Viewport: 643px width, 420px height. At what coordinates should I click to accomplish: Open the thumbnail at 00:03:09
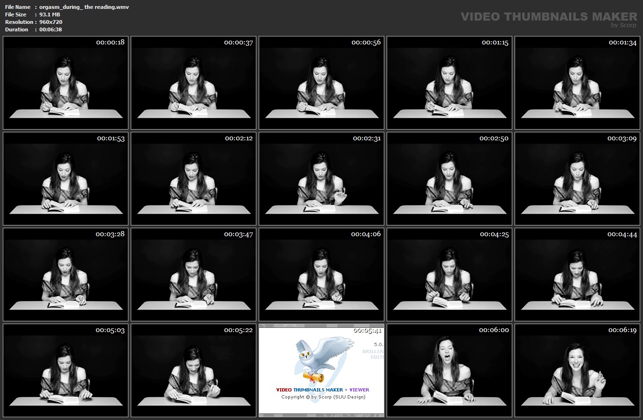coord(577,179)
